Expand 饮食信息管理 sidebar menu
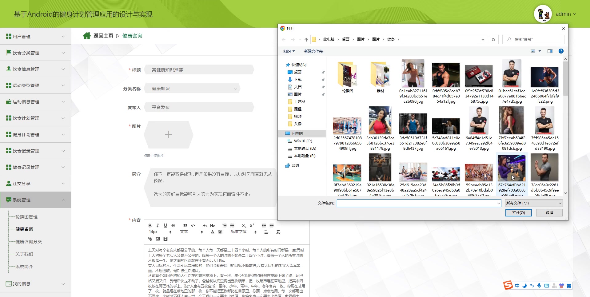Image resolution: width=590 pixels, height=297 pixels. (36, 69)
